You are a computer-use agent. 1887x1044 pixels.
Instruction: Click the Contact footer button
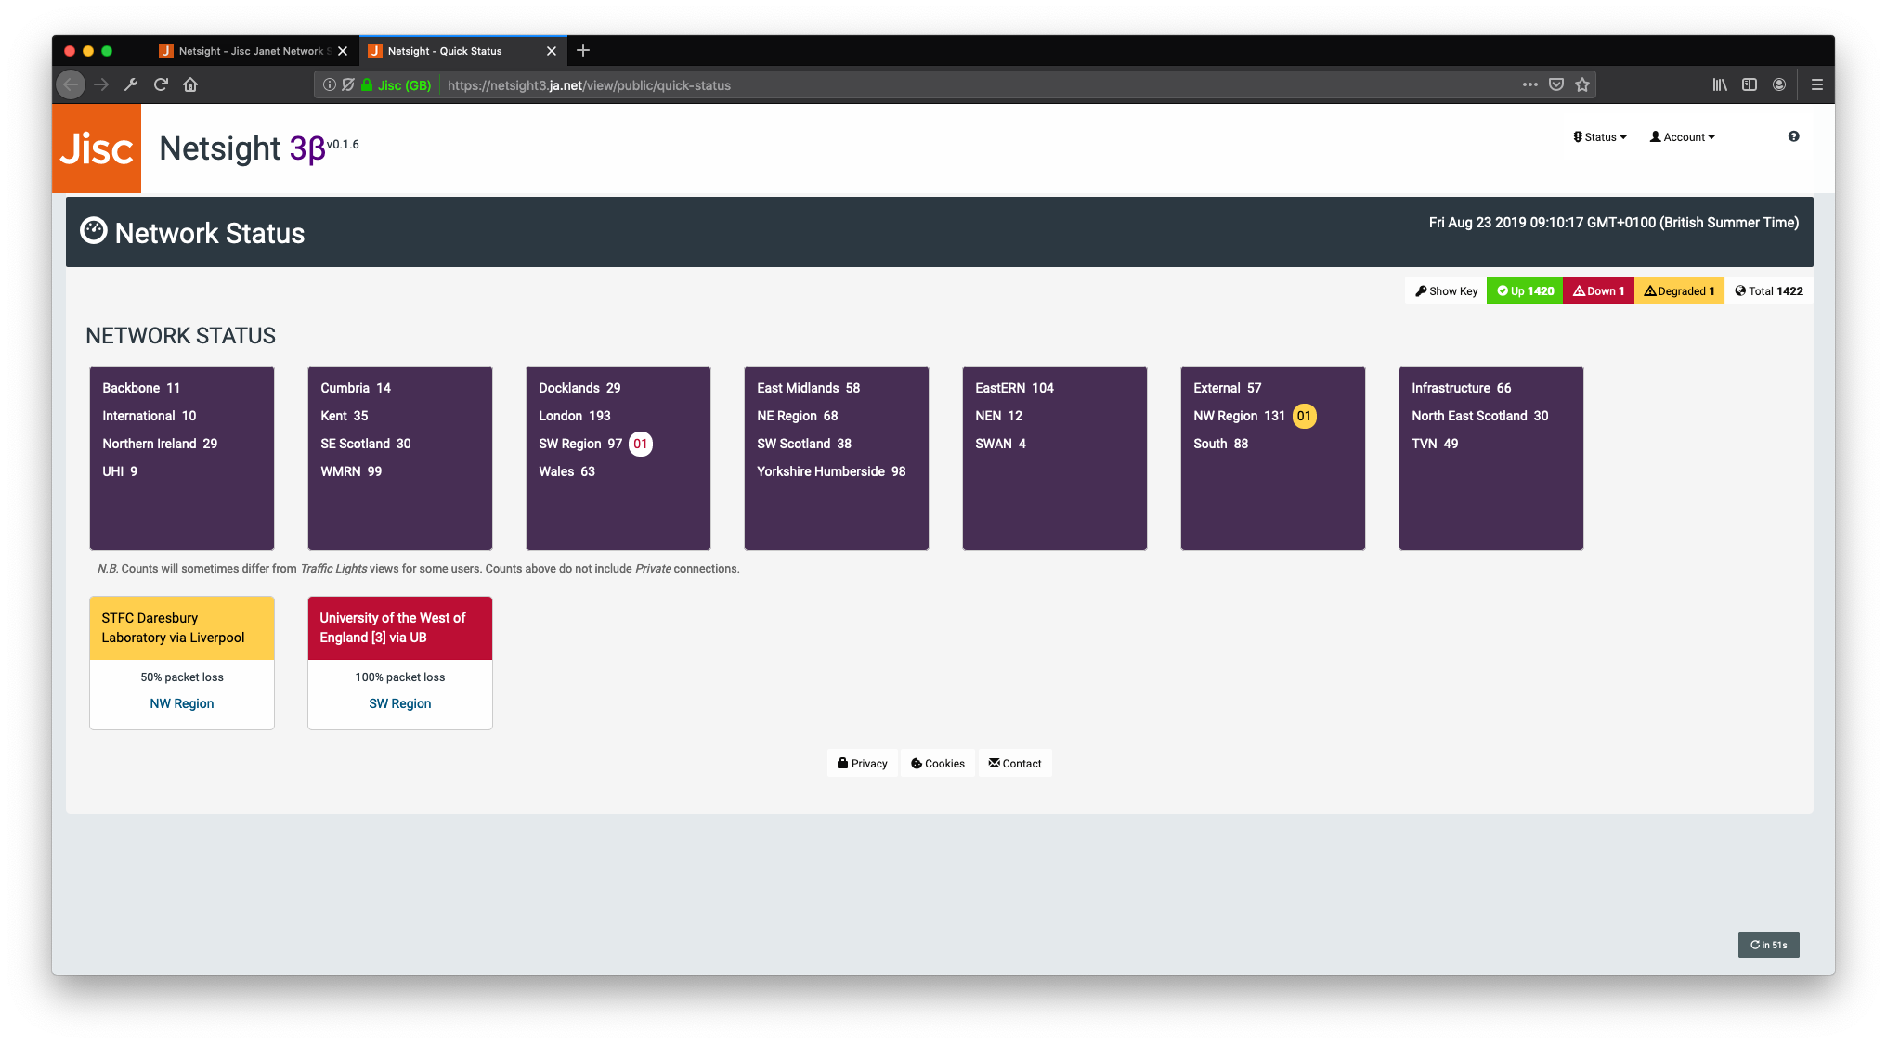click(x=1014, y=763)
